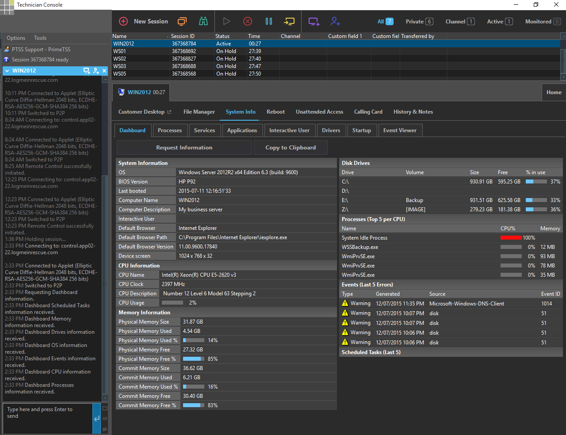This screenshot has height=435, width=566.
Task: Click the blue Hold session pause icon
Action: coord(269,21)
